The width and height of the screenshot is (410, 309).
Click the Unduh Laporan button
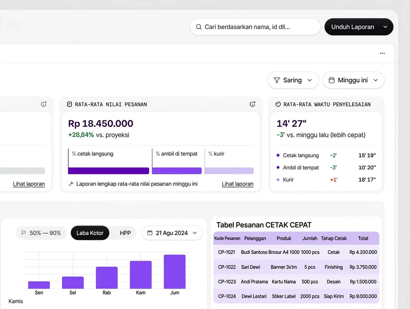pos(352,27)
